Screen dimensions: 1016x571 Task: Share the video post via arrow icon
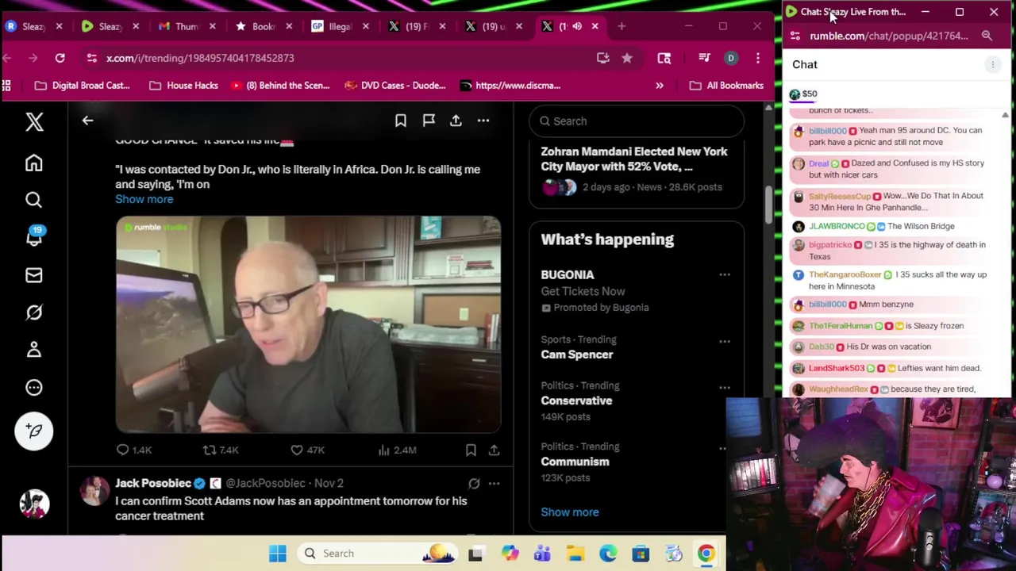[494, 450]
